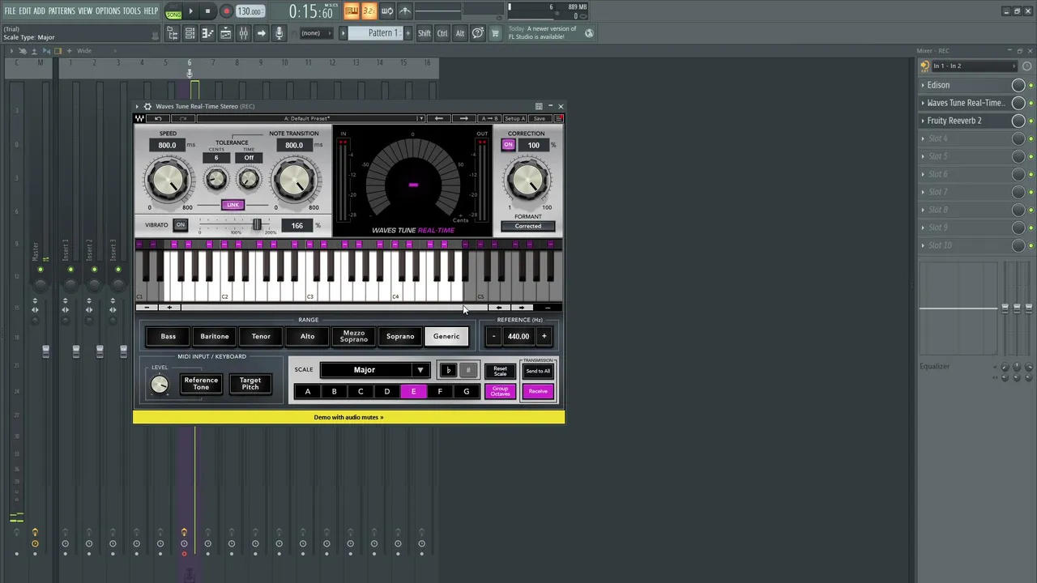Open the PATTERNS menu
The image size is (1037, 583).
(62, 11)
